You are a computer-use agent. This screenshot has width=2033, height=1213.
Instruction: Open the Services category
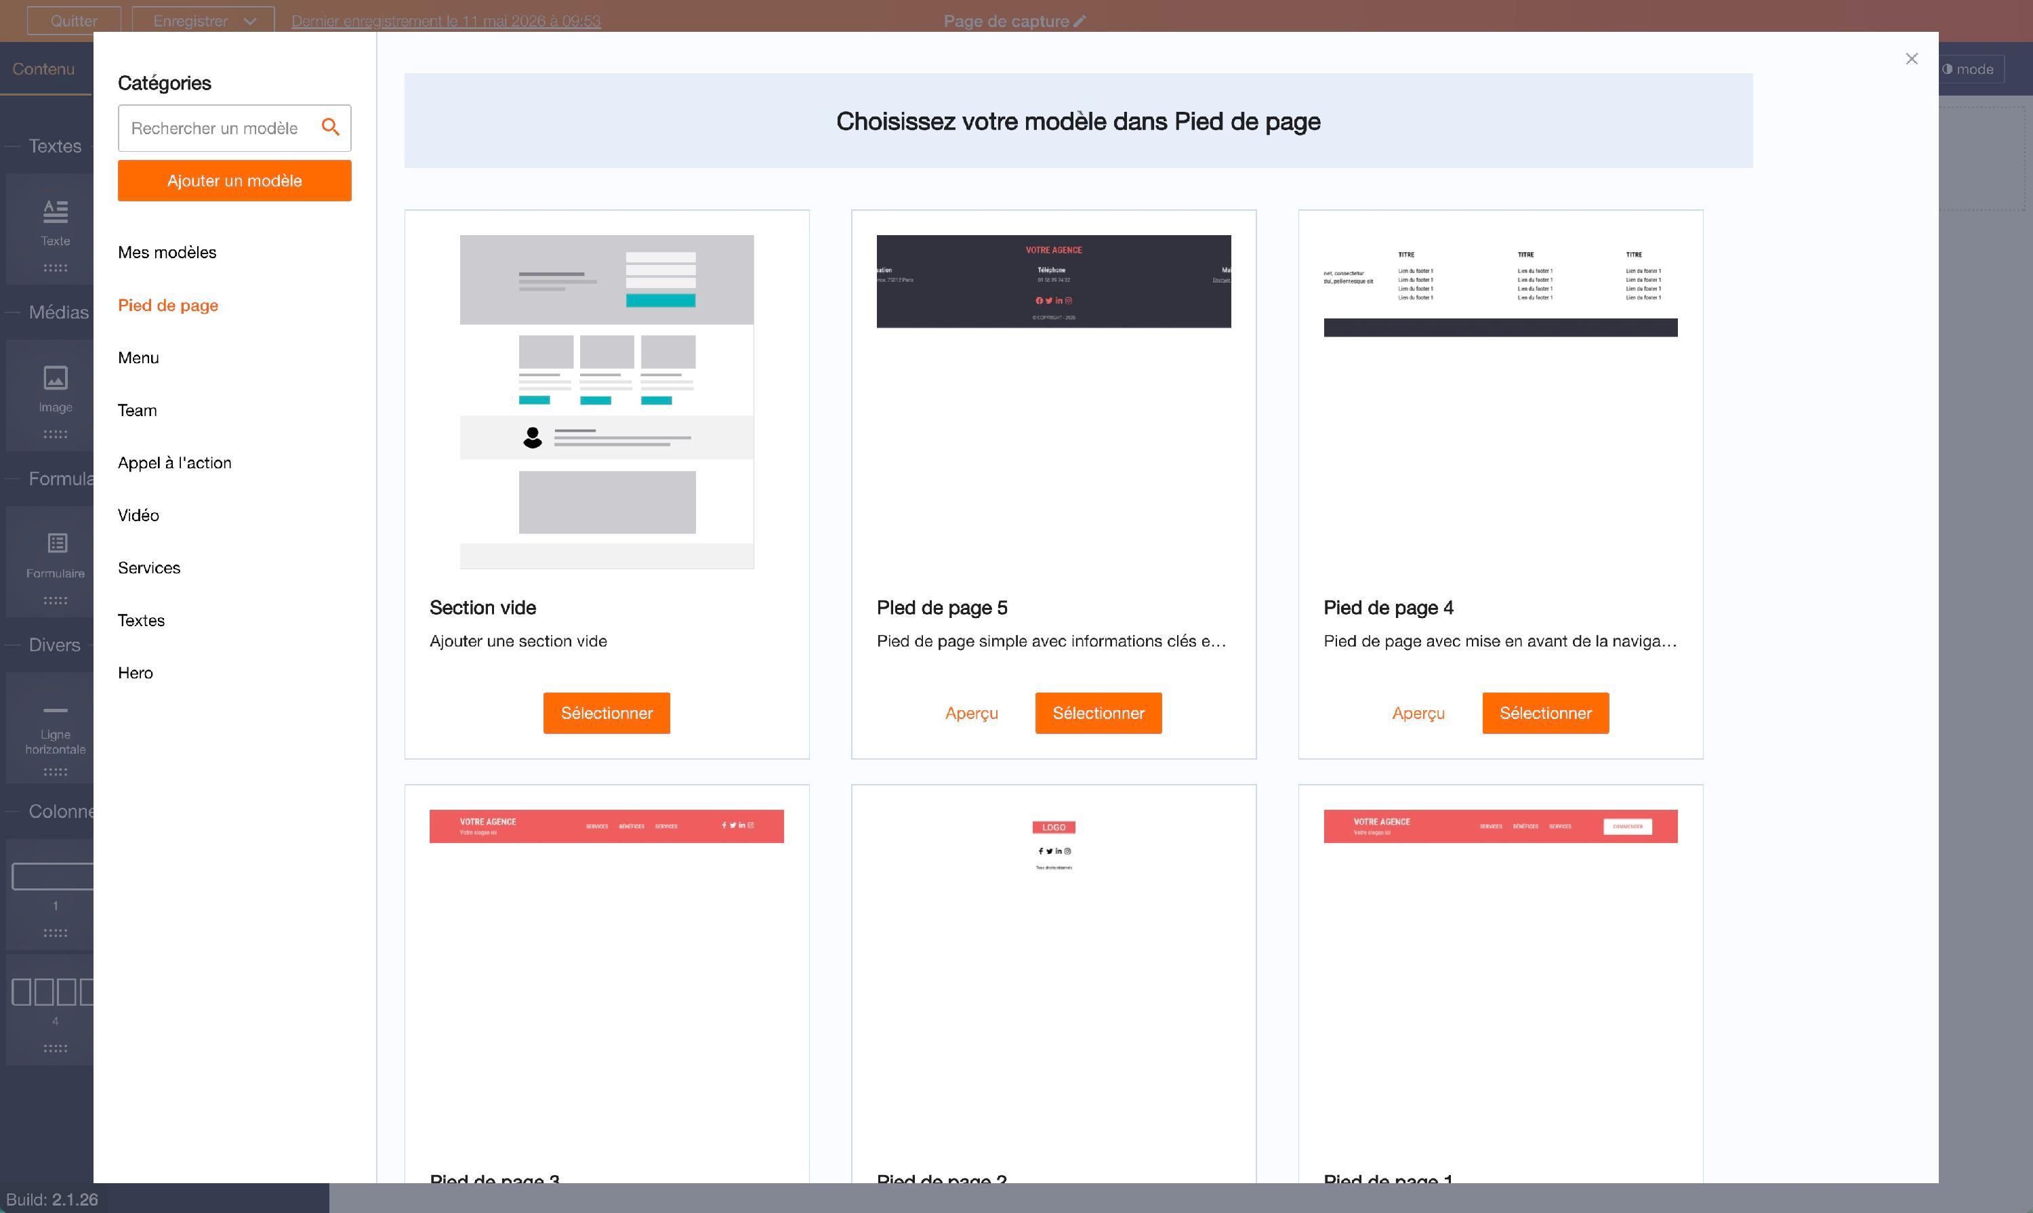coord(149,567)
